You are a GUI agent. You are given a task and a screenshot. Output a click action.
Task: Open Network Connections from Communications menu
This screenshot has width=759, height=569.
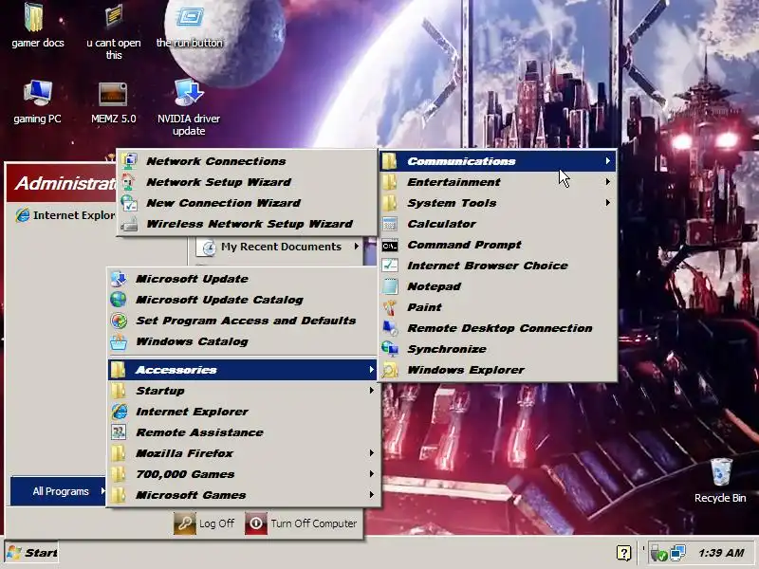tap(247, 161)
